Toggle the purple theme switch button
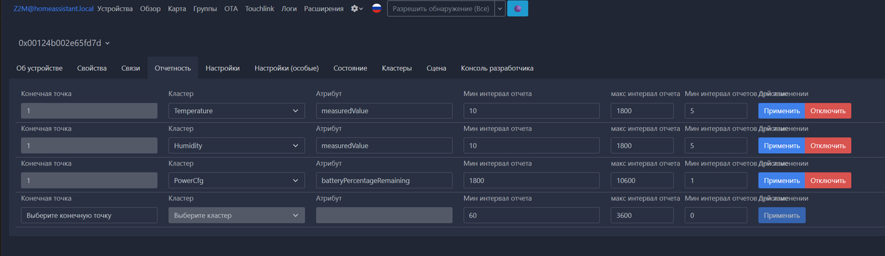This screenshot has width=885, height=256. [x=518, y=9]
